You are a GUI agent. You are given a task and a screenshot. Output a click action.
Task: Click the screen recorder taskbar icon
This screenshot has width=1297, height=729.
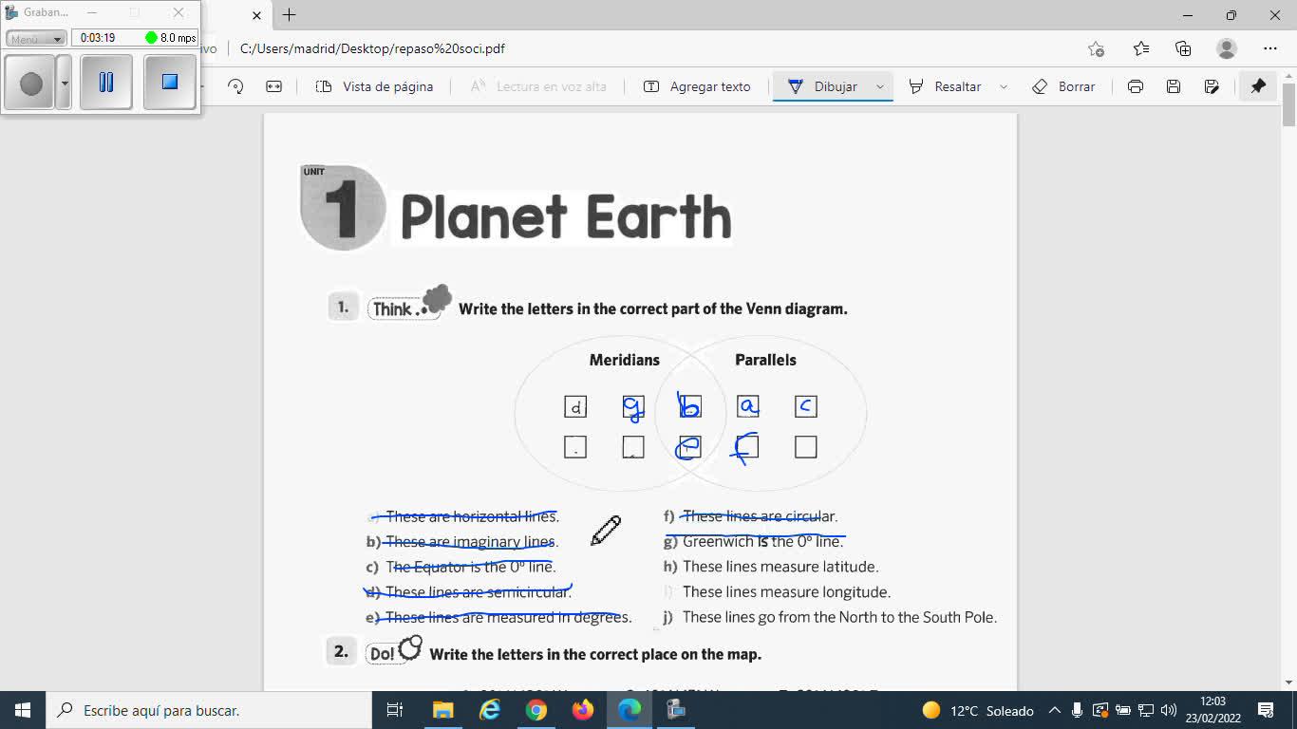[x=676, y=710]
